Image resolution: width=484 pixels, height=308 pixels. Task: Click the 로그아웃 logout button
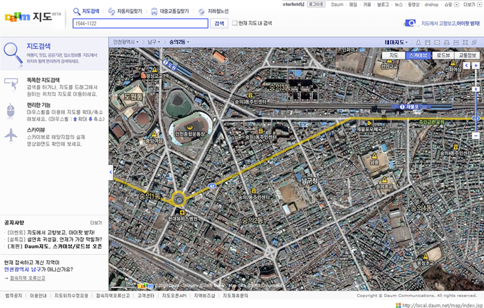coord(316,4)
